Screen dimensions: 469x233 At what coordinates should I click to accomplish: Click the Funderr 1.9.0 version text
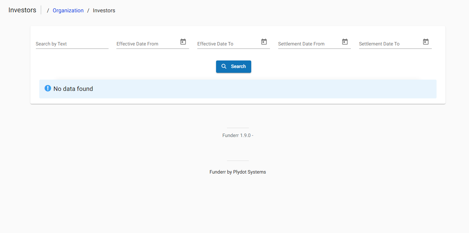[238, 135]
